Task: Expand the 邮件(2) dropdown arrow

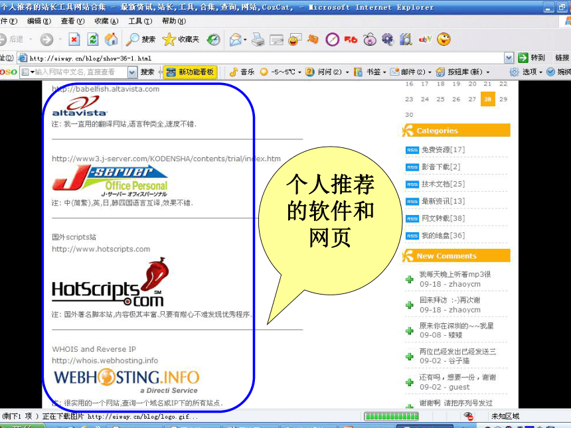Action: pos(430,72)
